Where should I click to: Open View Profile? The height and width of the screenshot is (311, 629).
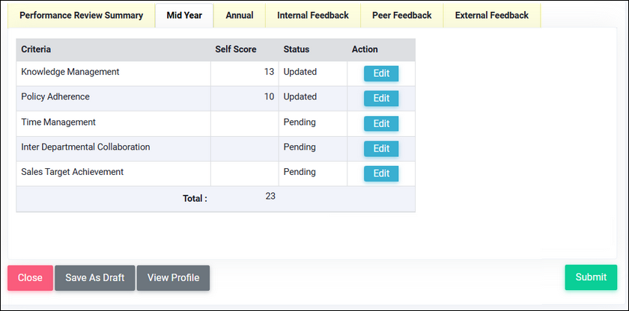(x=173, y=277)
